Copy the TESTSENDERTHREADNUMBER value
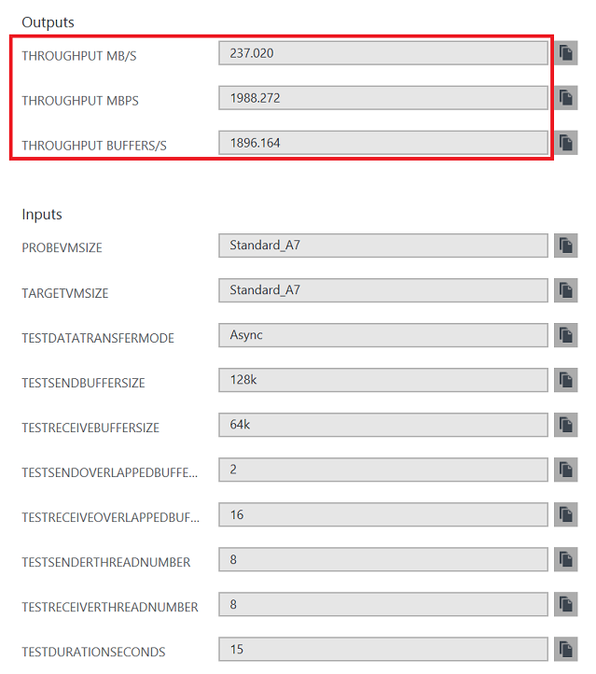Viewport: 596px width, 674px height. point(565,559)
